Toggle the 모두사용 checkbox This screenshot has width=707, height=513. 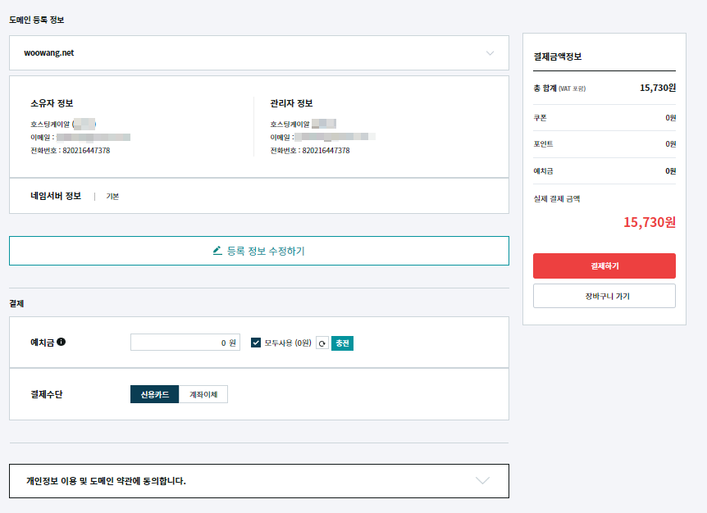pos(256,343)
